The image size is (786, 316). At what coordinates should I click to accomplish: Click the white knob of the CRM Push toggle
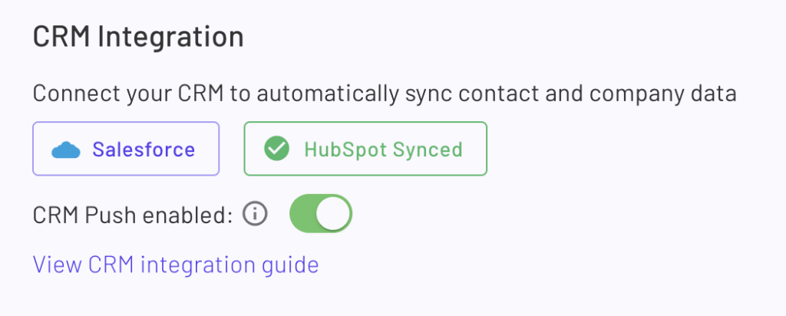[333, 214]
